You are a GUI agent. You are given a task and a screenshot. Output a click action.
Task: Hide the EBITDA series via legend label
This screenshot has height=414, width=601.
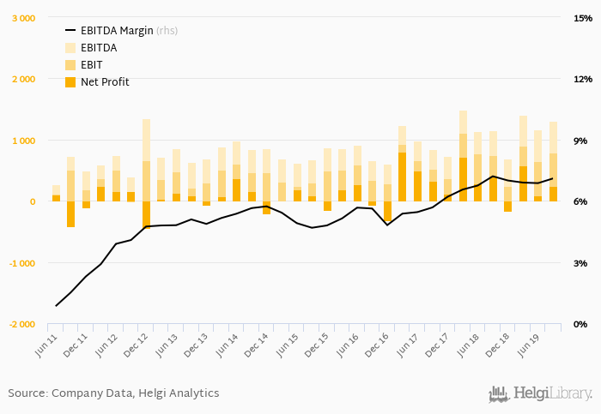tap(100, 48)
